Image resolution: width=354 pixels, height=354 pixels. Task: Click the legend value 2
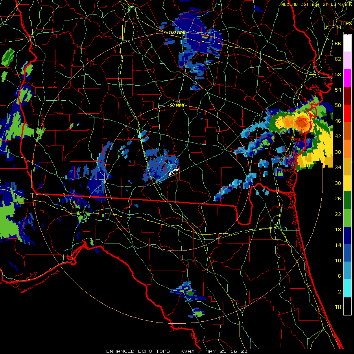[x=339, y=292]
